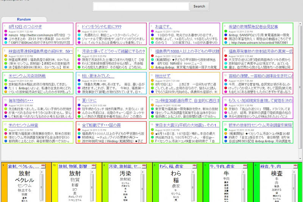The image size is (303, 202).
Task: Click first green topic dot in 希望の牧場緊急記者会見記事 card
Action: pyautogui.click(x=226, y=31)
